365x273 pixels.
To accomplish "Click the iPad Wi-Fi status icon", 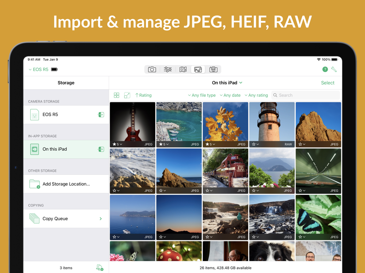I will click(x=319, y=60).
